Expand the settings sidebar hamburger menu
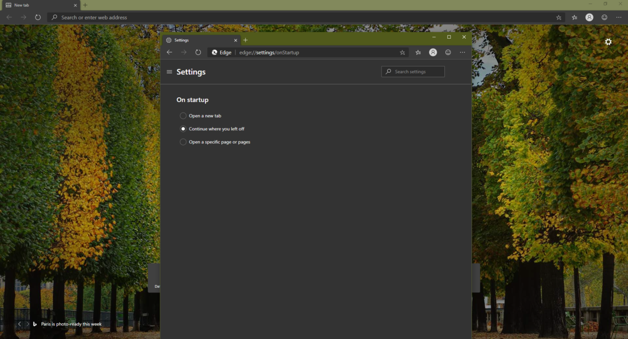The width and height of the screenshot is (628, 339). coord(169,72)
